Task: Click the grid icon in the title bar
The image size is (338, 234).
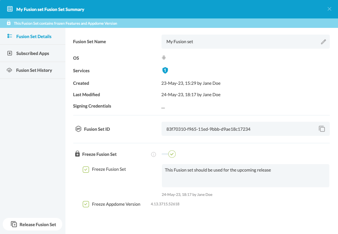Action: click(10, 9)
